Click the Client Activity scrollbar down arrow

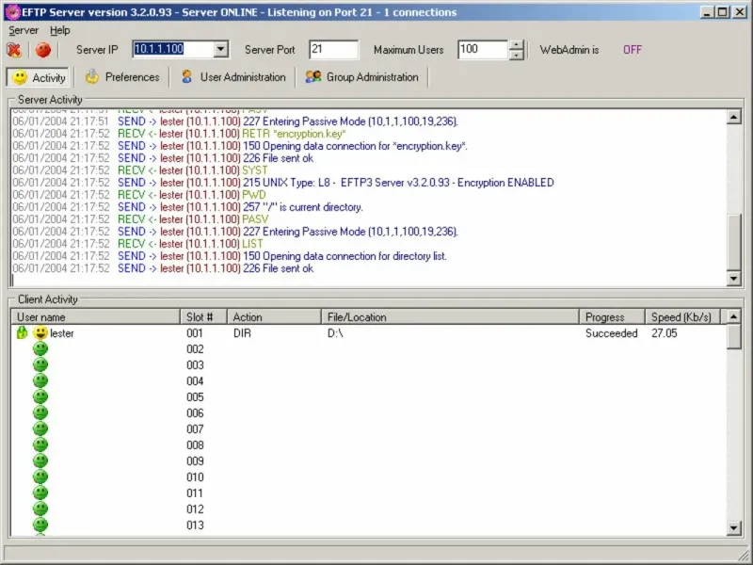pyautogui.click(x=733, y=528)
